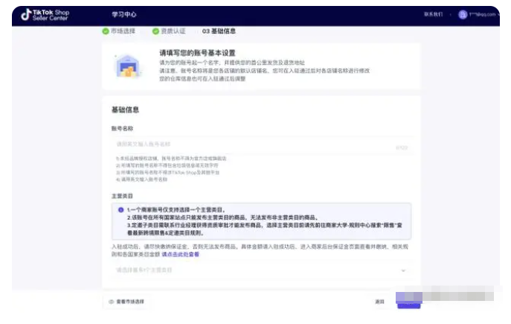Click the eye icon beside 查看市场选择
Screen dimensions: 511x324
(x=112, y=302)
